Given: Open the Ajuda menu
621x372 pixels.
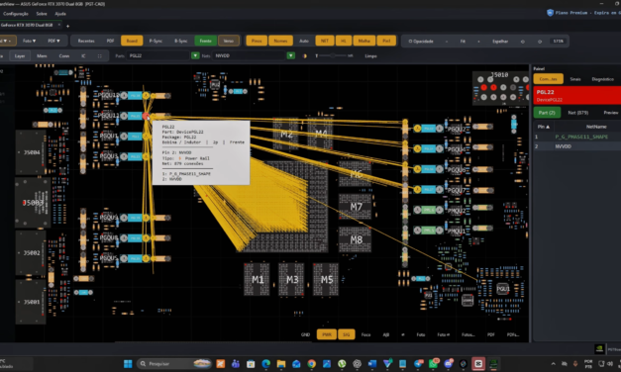Looking at the screenshot, I should coord(60,14).
